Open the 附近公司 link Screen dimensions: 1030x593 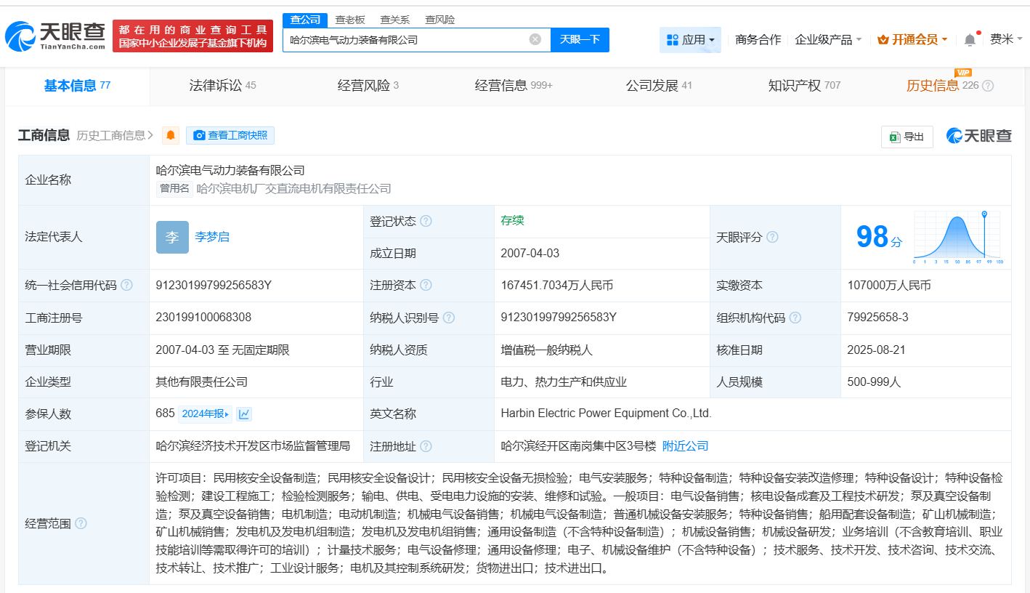(x=686, y=445)
